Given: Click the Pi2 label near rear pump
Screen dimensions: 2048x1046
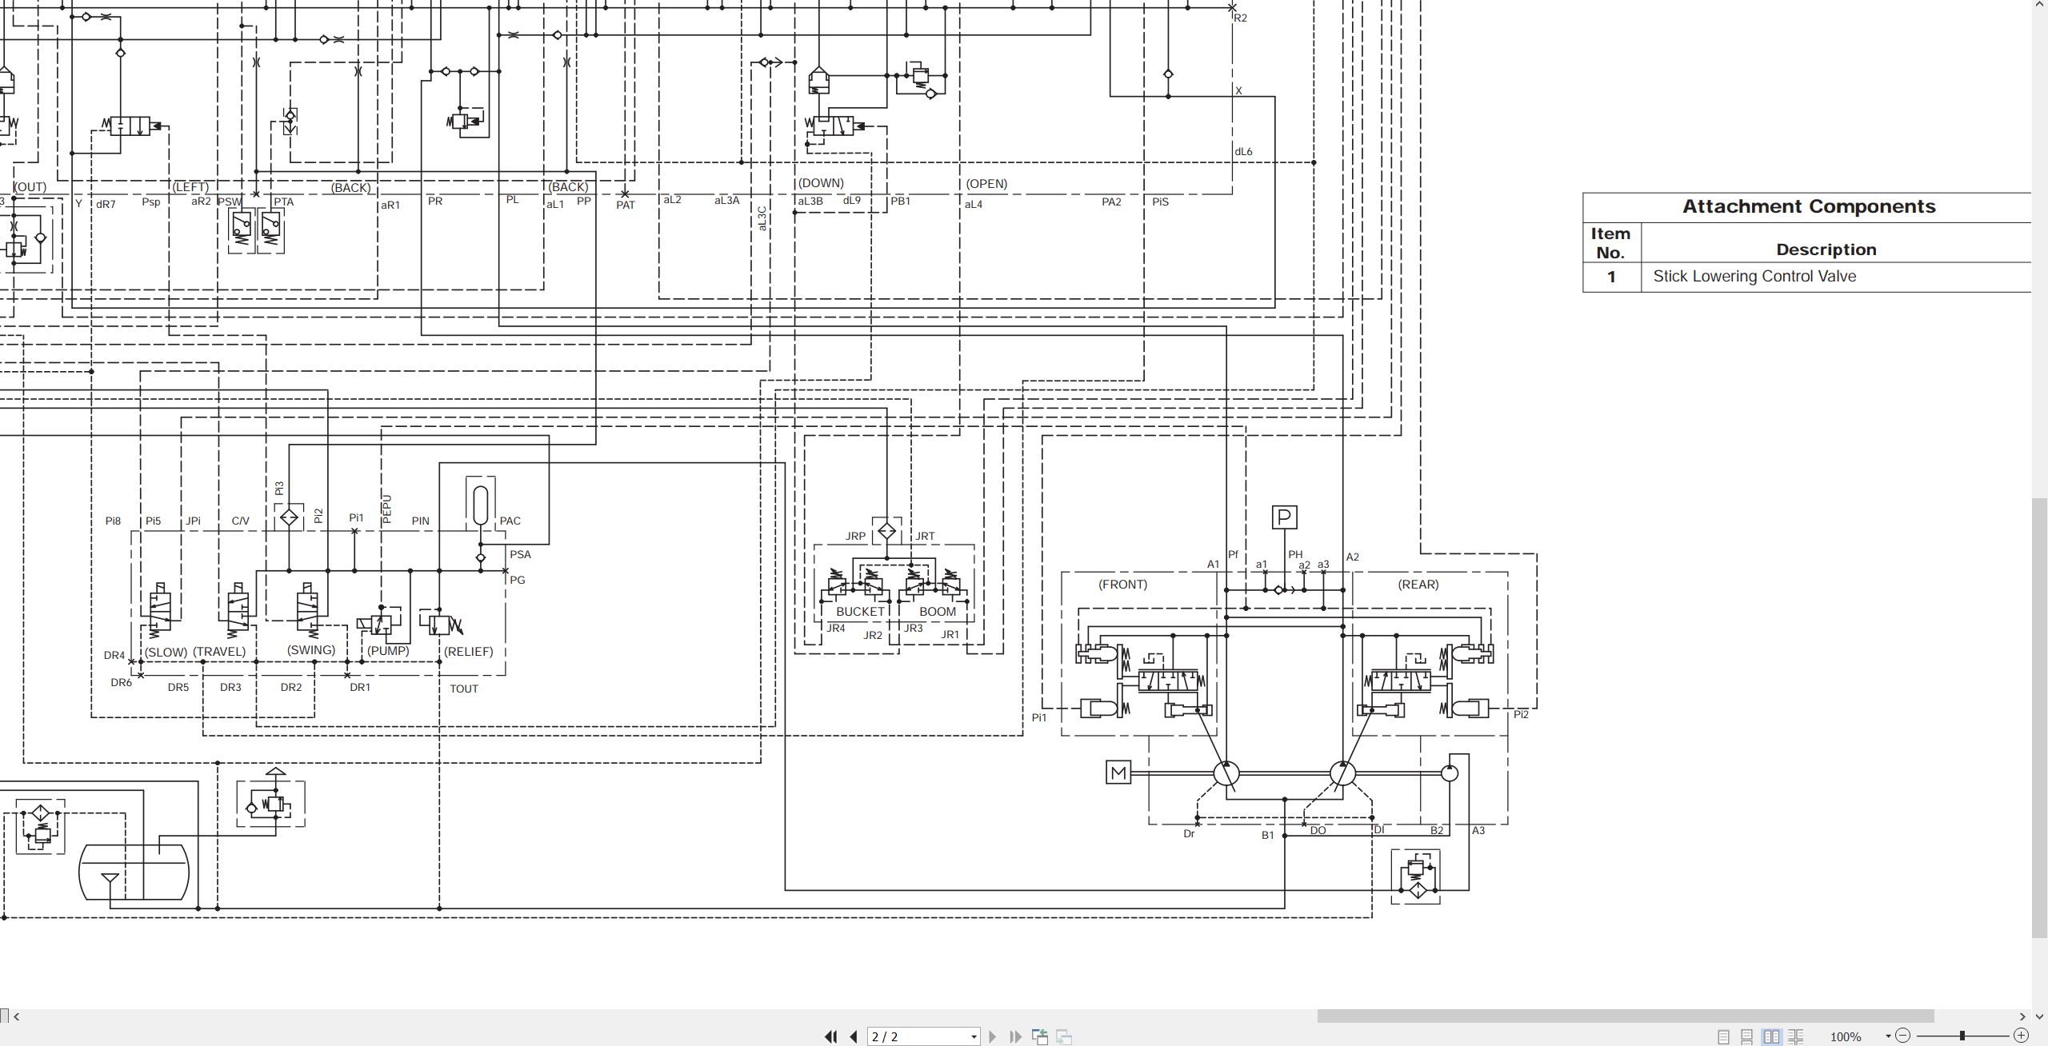Looking at the screenshot, I should click(1521, 715).
